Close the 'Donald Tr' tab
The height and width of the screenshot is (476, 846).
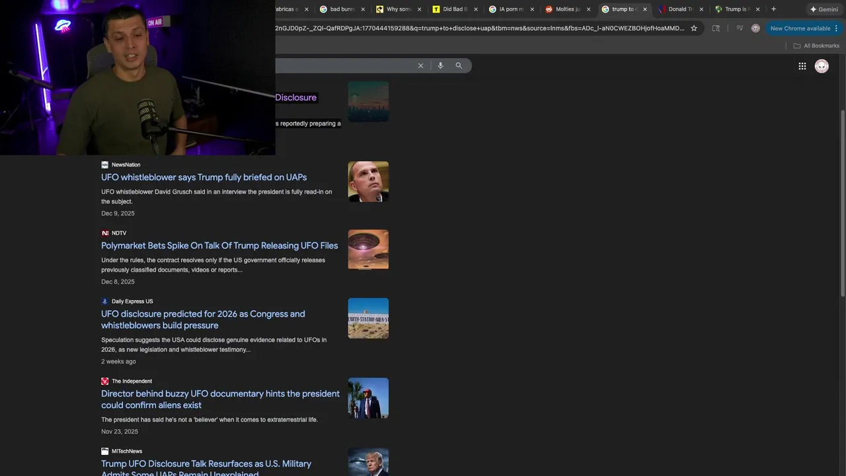click(x=701, y=9)
